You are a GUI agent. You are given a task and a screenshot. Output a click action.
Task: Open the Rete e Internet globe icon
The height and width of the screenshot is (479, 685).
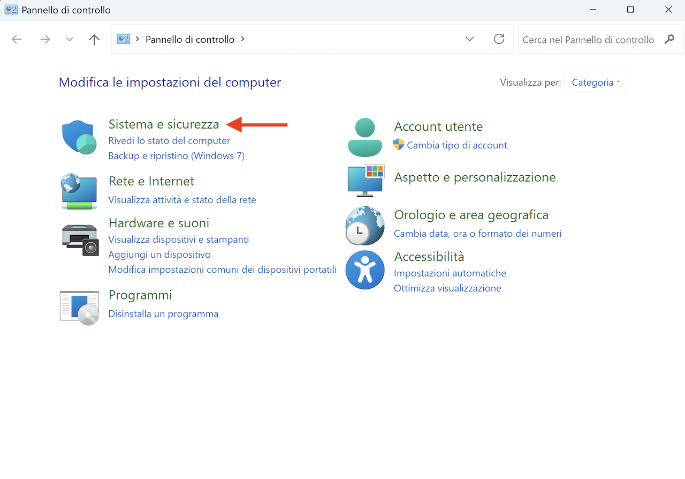79,191
